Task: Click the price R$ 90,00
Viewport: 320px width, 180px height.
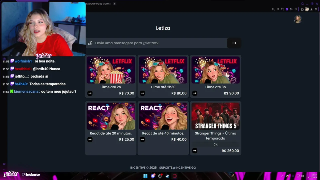Action: (231, 93)
